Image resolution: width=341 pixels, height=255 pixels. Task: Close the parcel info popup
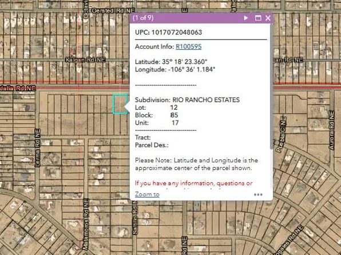click(x=268, y=18)
